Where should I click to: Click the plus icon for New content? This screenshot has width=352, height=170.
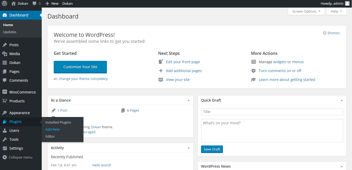pos(47,3)
